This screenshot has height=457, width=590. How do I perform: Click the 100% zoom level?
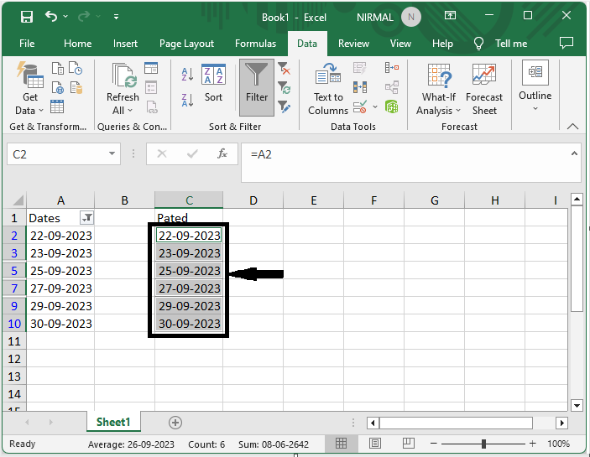[558, 444]
